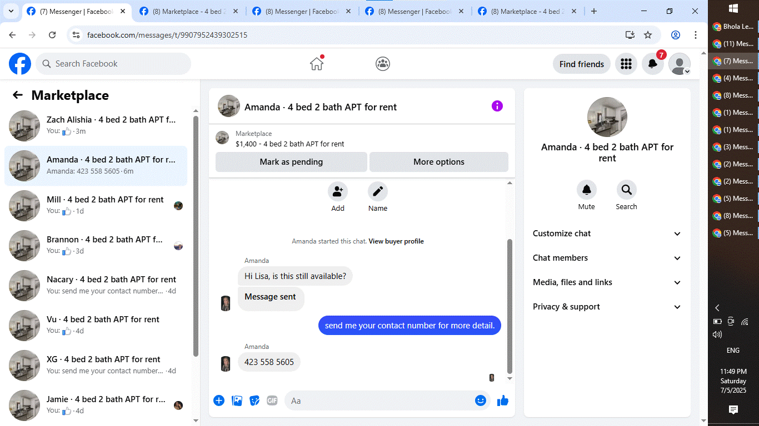The height and width of the screenshot is (426, 759).
Task: Click More options button
Action: click(439, 162)
